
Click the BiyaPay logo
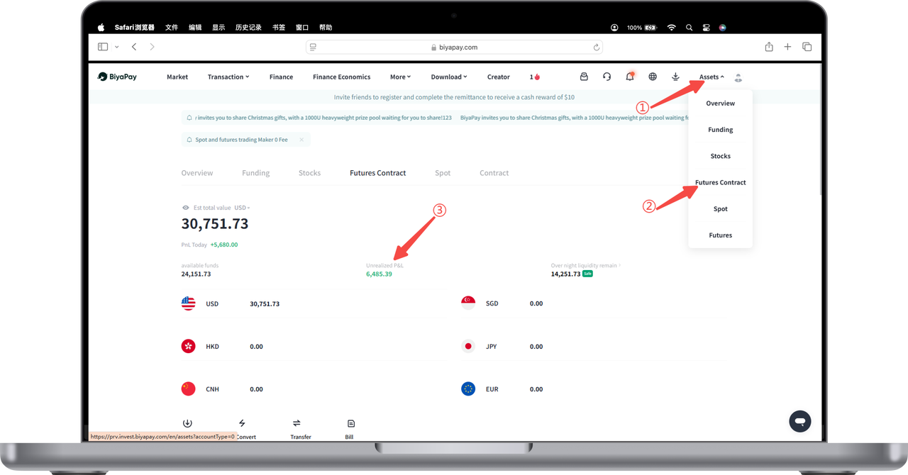pyautogui.click(x=118, y=77)
